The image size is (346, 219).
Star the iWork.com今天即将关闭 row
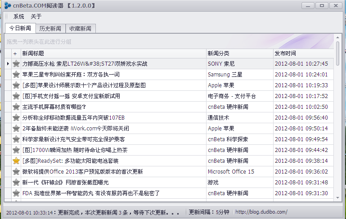[x=16, y=129]
